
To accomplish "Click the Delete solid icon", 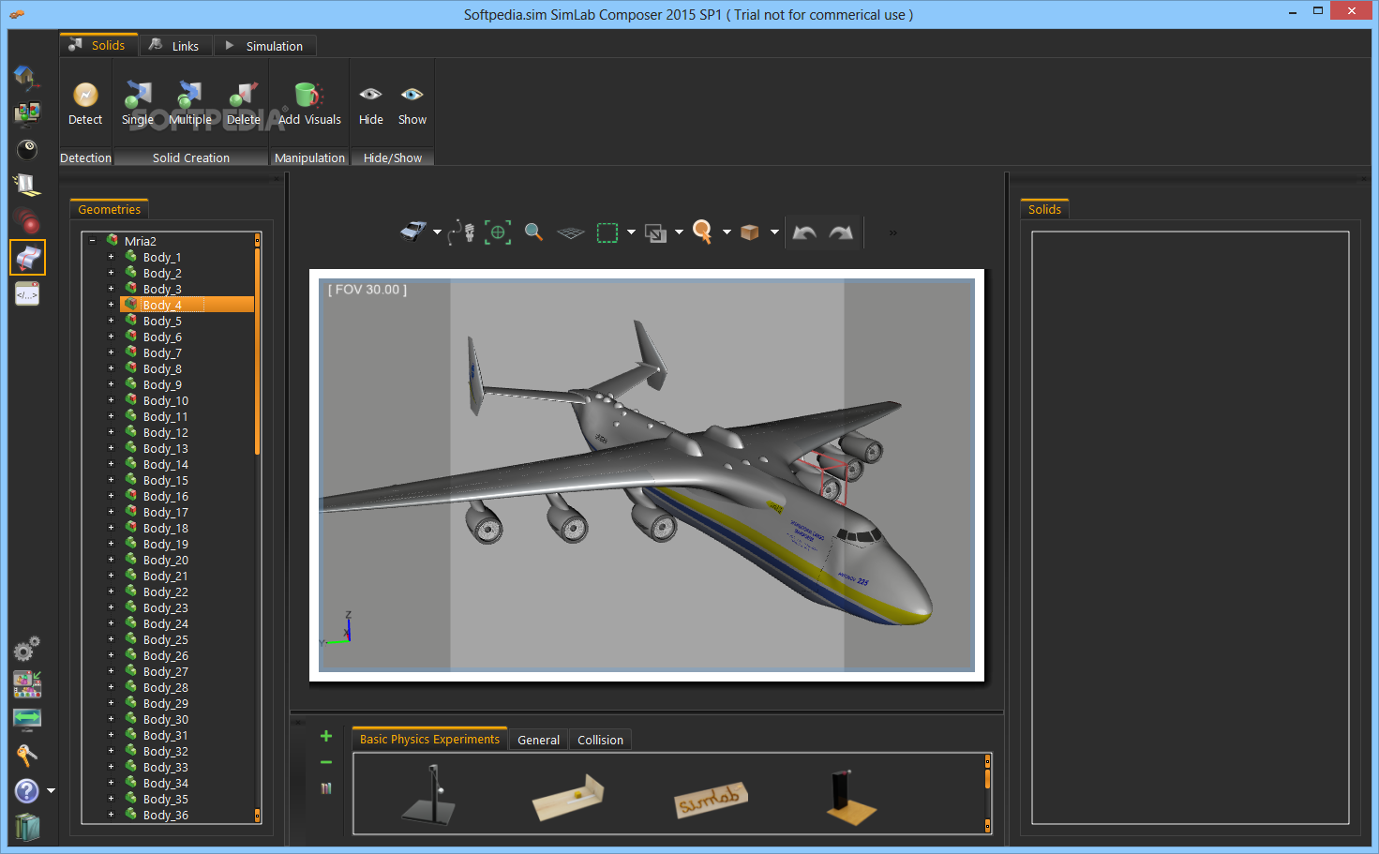I will coord(244,95).
